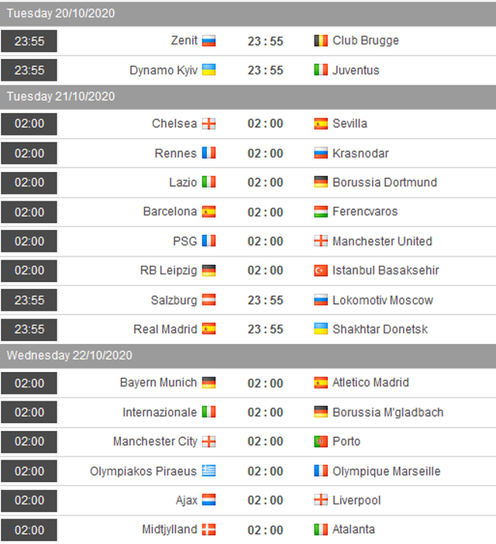Select the Hungarian flag next to Ferencvaros

pyautogui.click(x=321, y=212)
